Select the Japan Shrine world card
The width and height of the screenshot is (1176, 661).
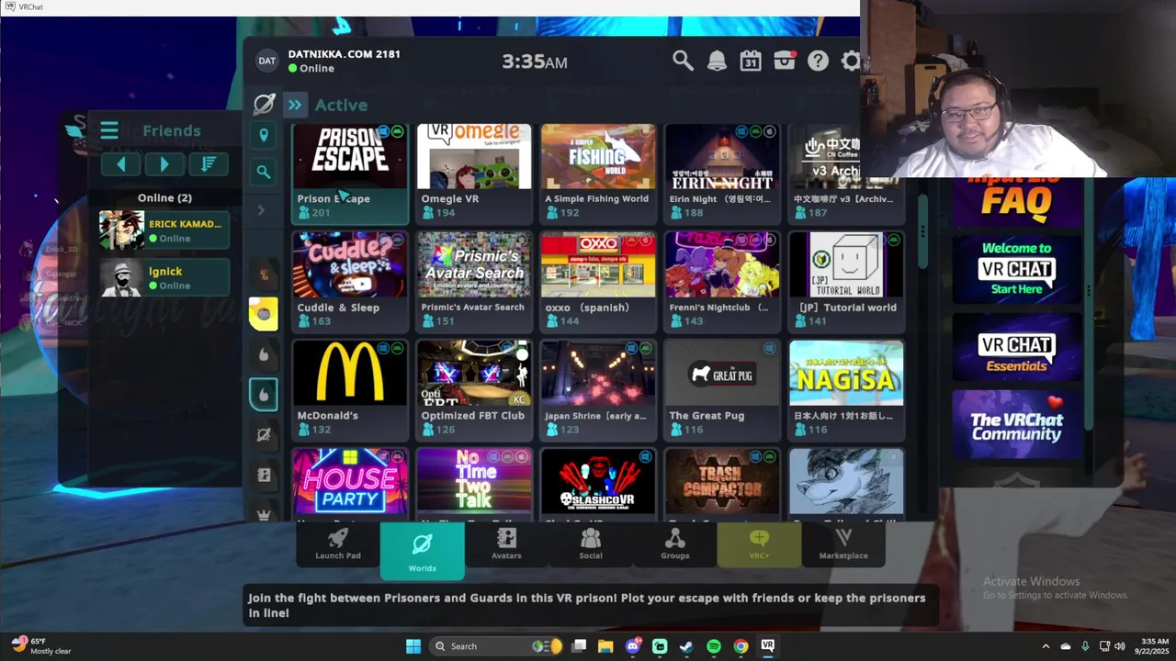598,389
